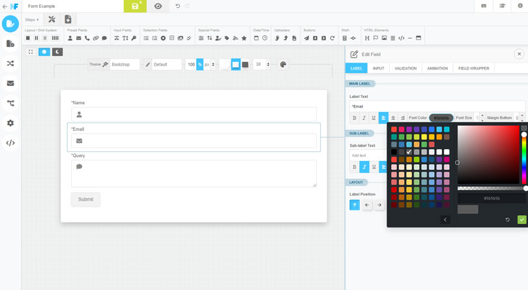Add a URL link preset field
Screen dimensions: 528x290
96,38
